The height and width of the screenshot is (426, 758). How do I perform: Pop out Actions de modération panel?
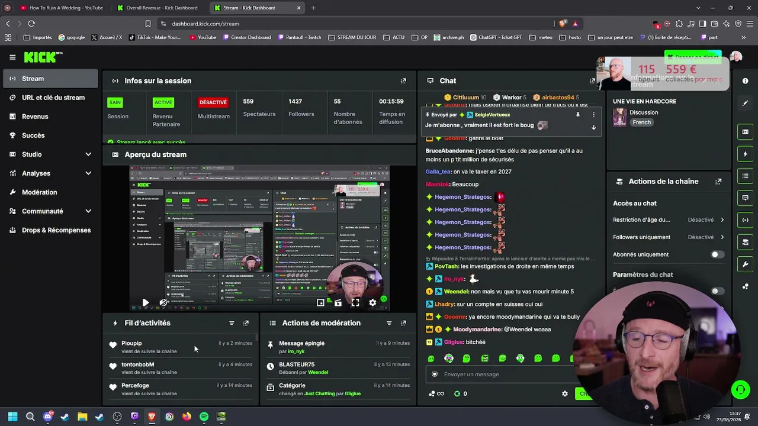click(403, 323)
